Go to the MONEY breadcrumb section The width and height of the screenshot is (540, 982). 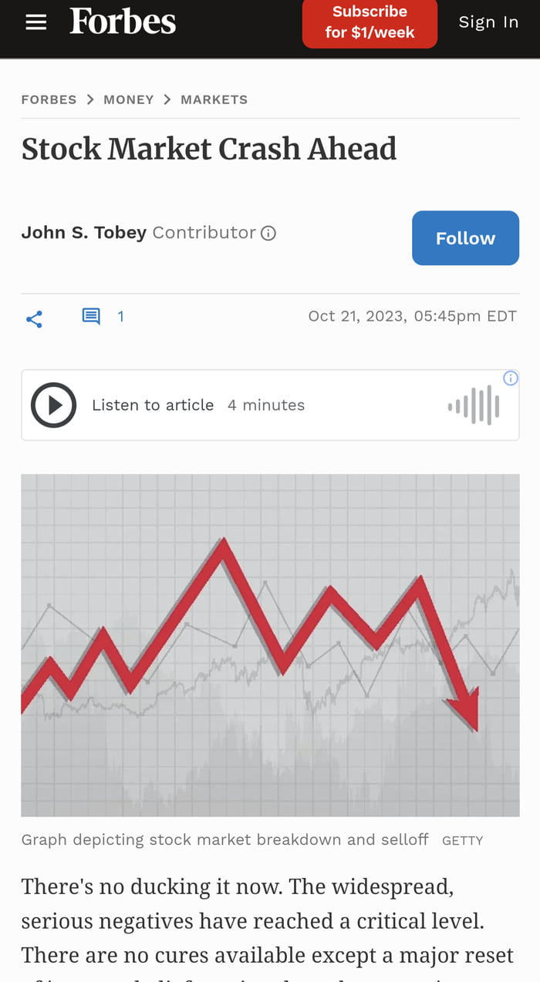pos(129,99)
